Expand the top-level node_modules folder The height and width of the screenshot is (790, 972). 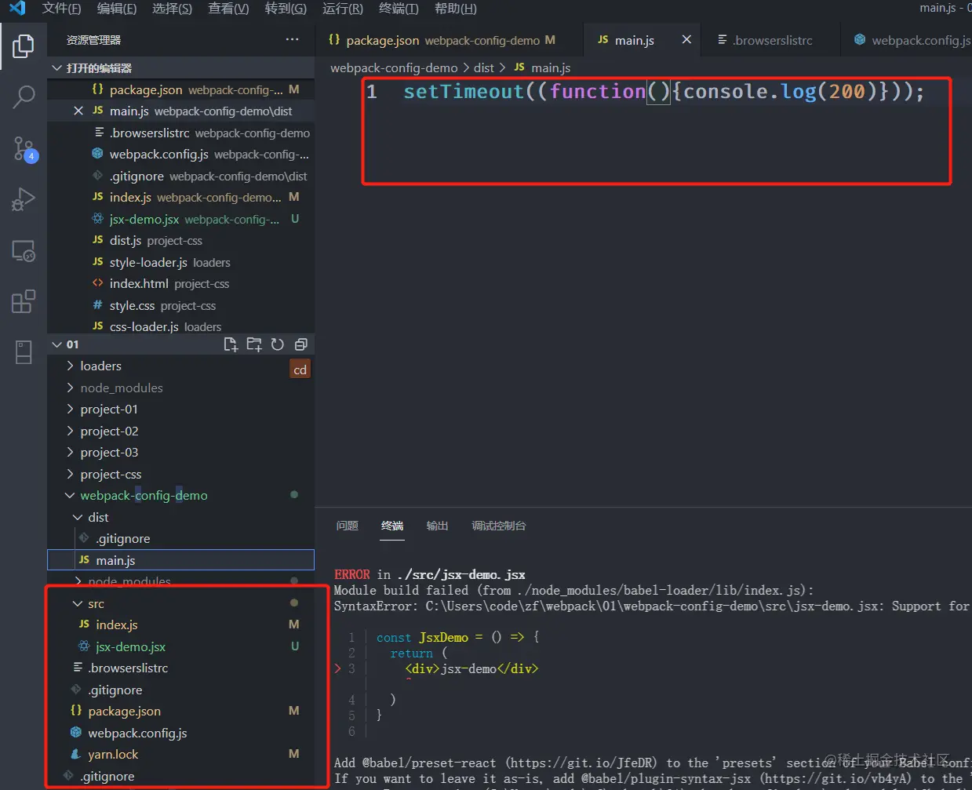180,388
